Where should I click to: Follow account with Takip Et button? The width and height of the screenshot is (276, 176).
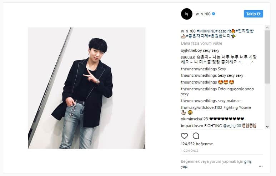point(253,14)
